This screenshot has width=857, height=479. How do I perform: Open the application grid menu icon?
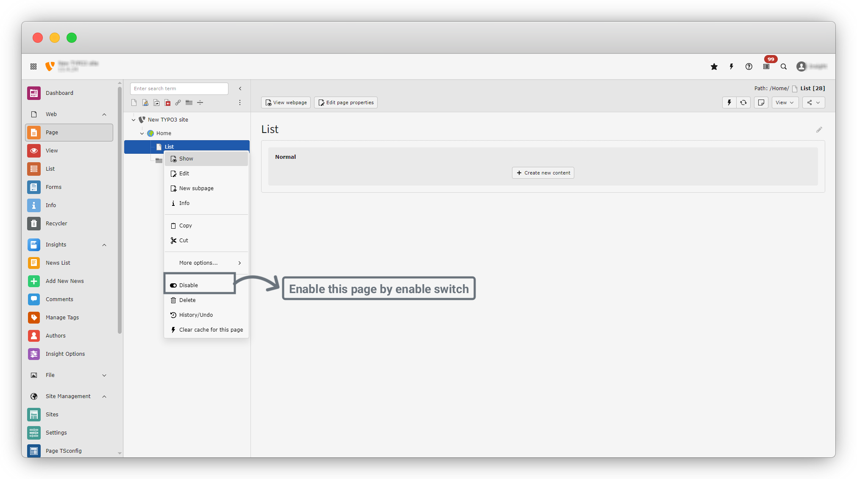click(33, 66)
